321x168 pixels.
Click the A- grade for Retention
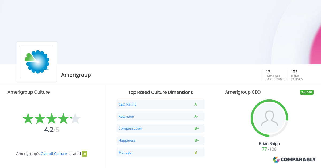coord(196,116)
